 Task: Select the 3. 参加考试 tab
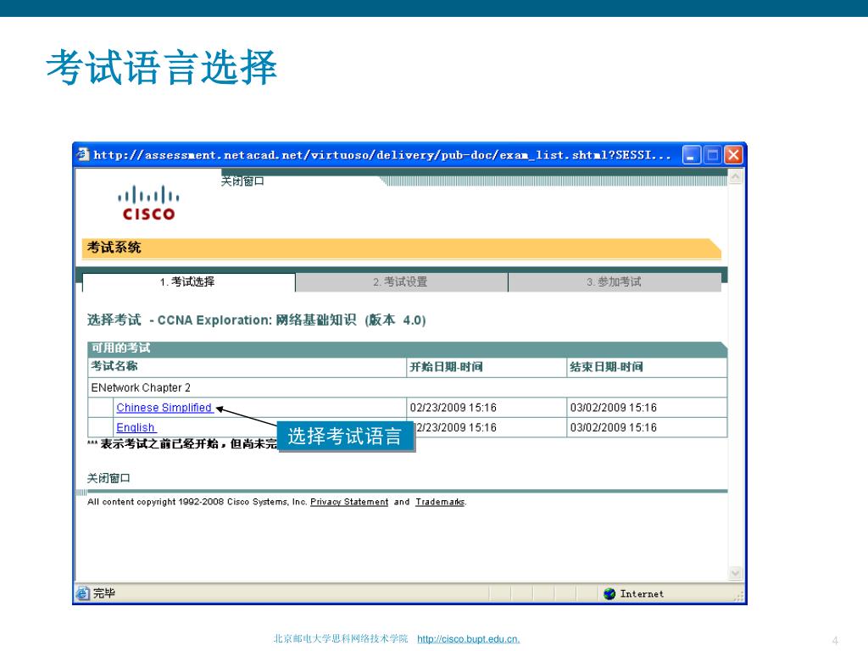pyautogui.click(x=615, y=281)
